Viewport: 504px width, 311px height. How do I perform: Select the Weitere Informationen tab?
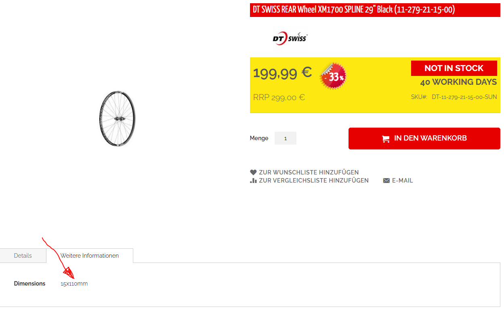90,256
